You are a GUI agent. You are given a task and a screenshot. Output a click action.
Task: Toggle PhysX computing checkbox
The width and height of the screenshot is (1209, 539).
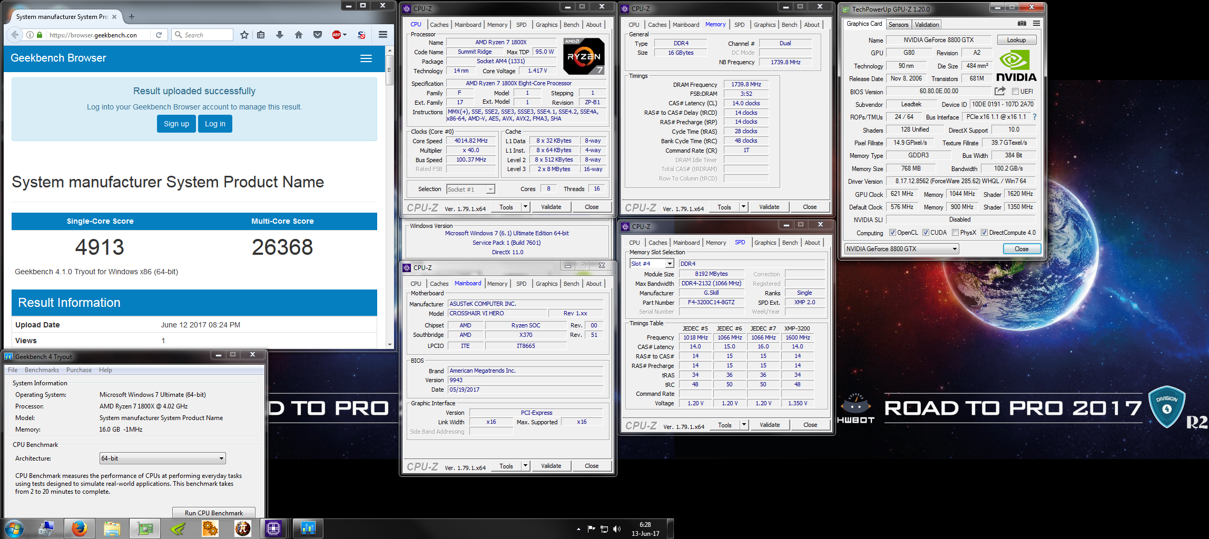[955, 233]
